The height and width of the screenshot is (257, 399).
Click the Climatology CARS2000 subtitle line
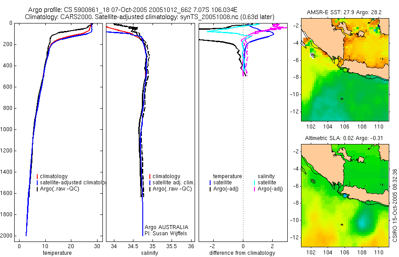(150, 17)
